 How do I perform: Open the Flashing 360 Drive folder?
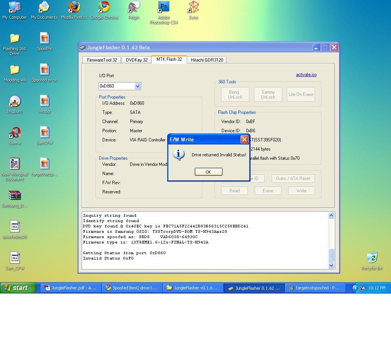15,39
